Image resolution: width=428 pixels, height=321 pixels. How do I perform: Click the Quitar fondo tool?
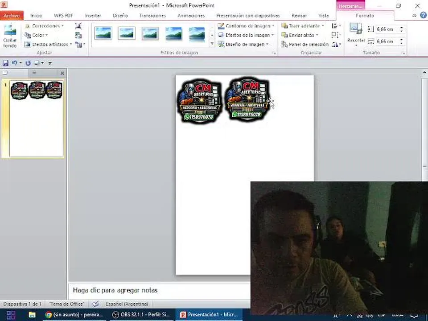point(10,36)
